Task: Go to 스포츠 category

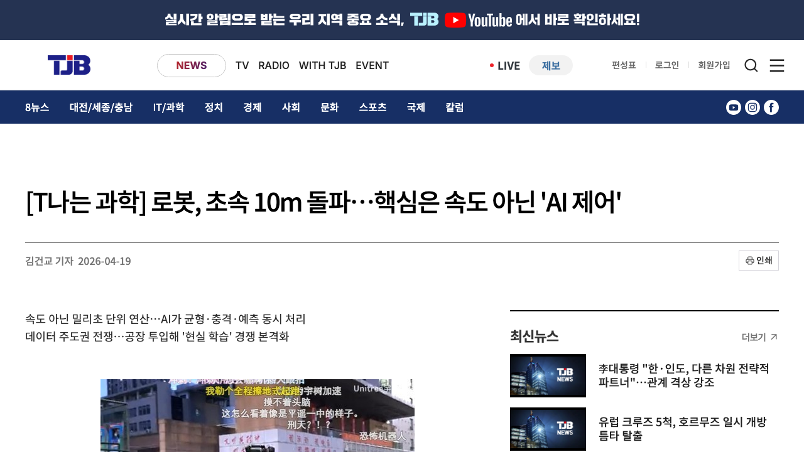Action: [372, 107]
